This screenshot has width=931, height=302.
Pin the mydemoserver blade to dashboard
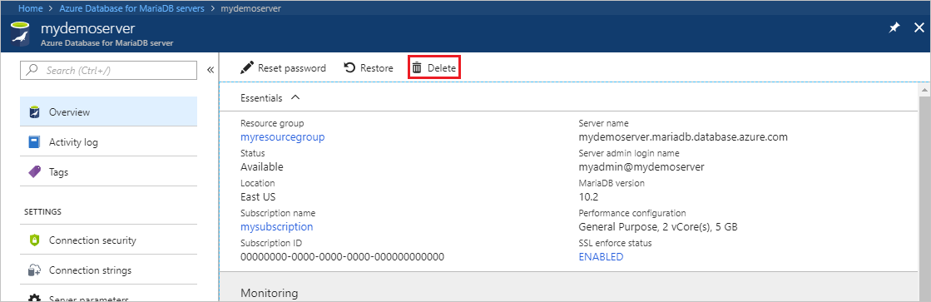coord(894,28)
